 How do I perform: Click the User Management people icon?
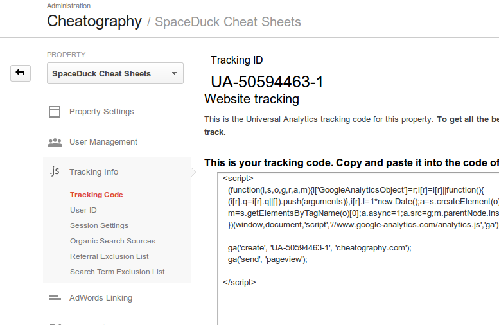(55, 142)
